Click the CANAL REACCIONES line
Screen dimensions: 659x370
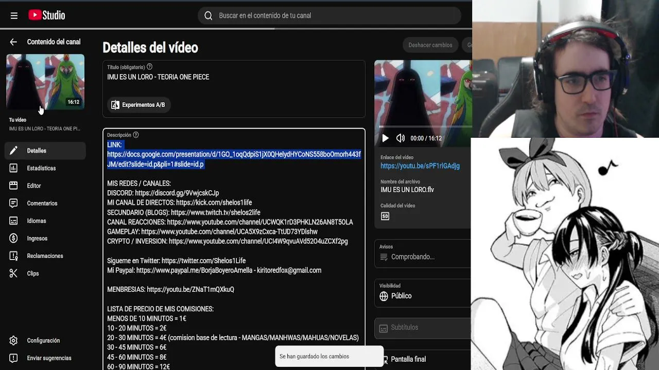(230, 222)
